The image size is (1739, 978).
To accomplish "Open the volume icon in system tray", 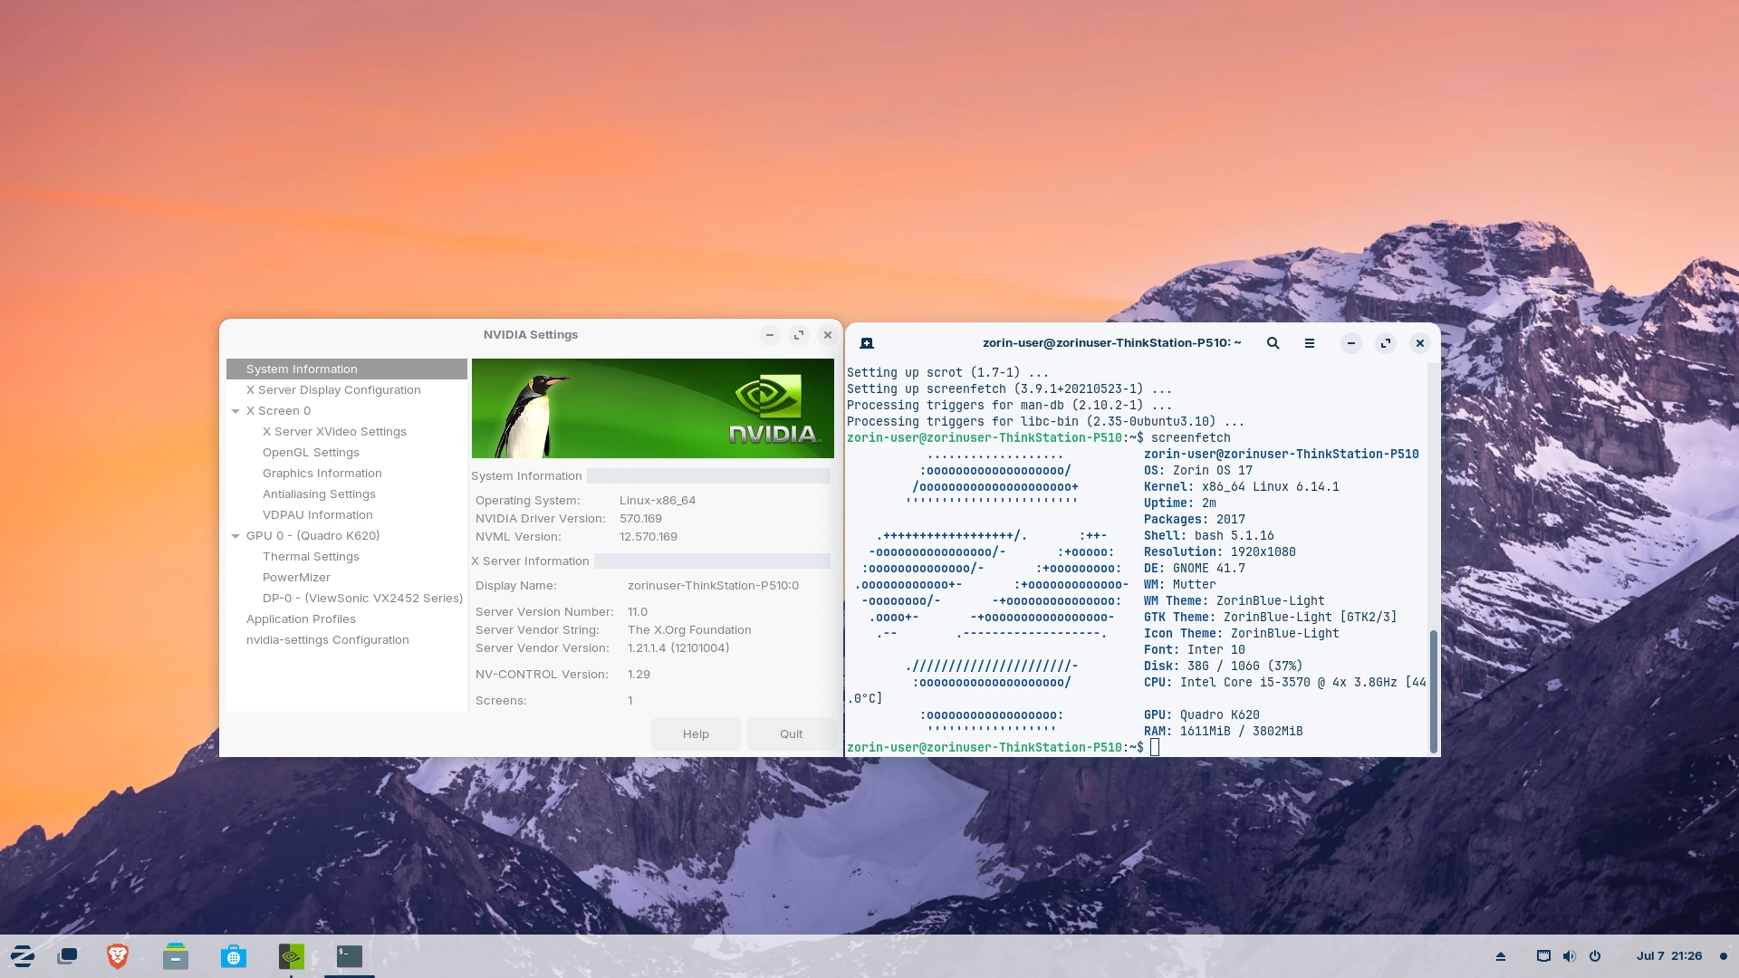I will [x=1569, y=956].
